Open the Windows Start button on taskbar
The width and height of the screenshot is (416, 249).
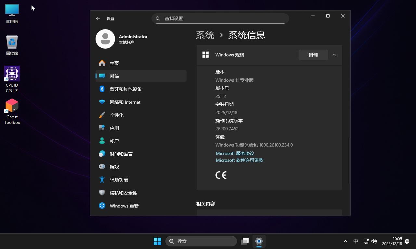[x=157, y=241]
